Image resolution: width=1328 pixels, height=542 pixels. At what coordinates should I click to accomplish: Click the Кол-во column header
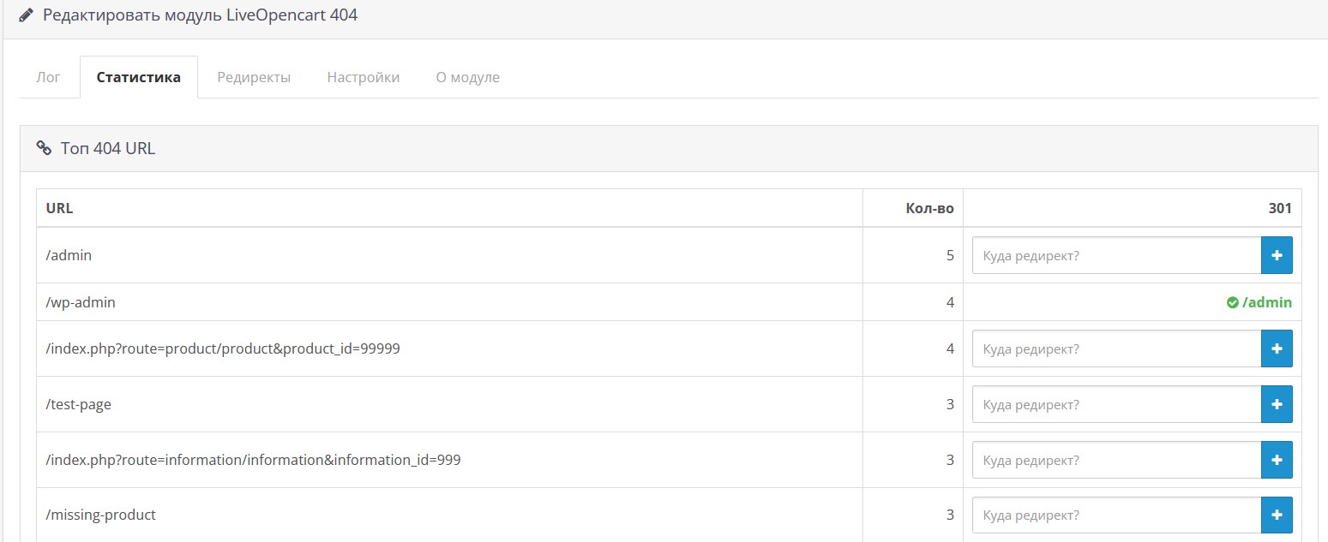[929, 208]
